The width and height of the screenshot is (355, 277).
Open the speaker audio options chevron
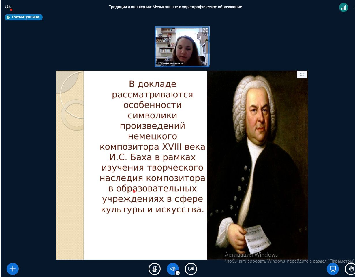tap(178, 273)
